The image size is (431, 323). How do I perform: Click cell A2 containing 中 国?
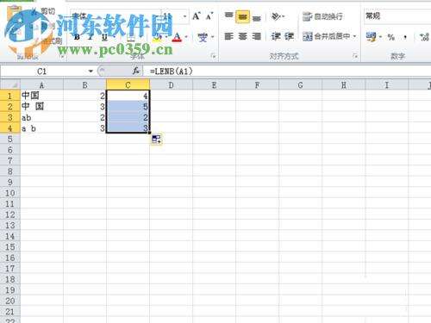42,107
